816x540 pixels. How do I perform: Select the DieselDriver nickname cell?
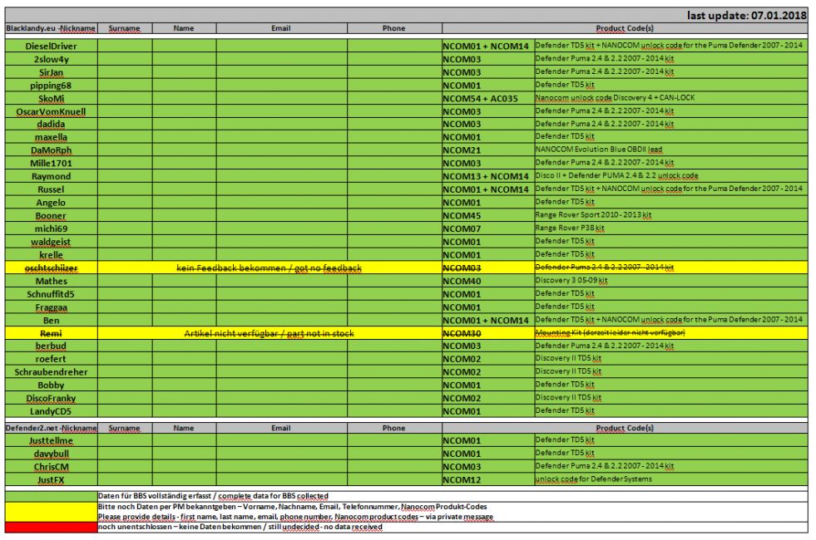(51, 46)
